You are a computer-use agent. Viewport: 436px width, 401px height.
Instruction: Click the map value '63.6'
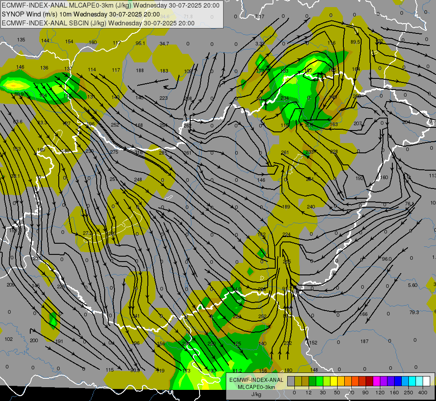(18, 122)
